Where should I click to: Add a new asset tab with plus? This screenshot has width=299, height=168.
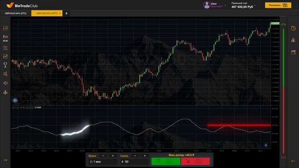pyautogui.click(x=66, y=14)
